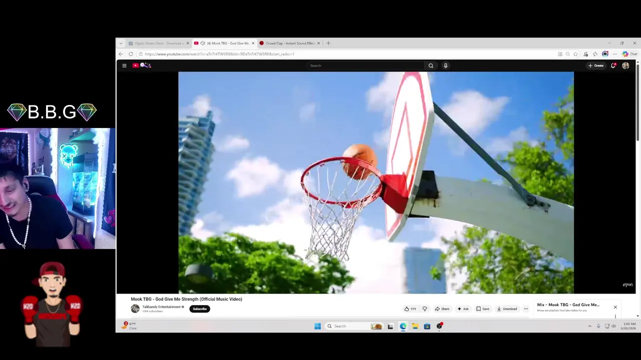Screen dimensions: 641x360
Task: Focus the YouTube search box
Action: [366, 65]
